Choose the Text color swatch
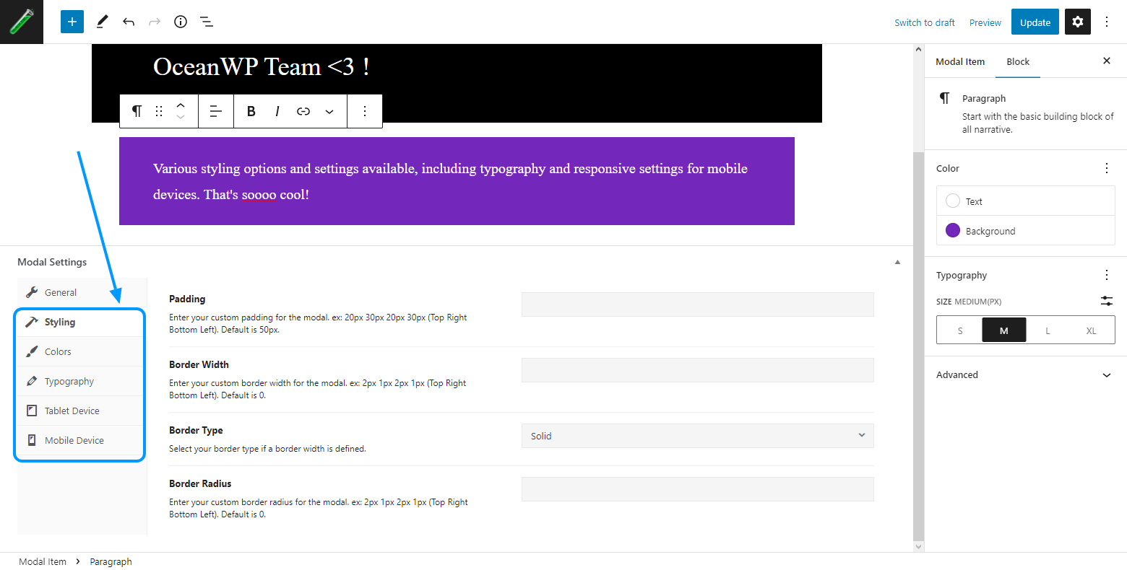The image size is (1127, 570). [x=953, y=201]
